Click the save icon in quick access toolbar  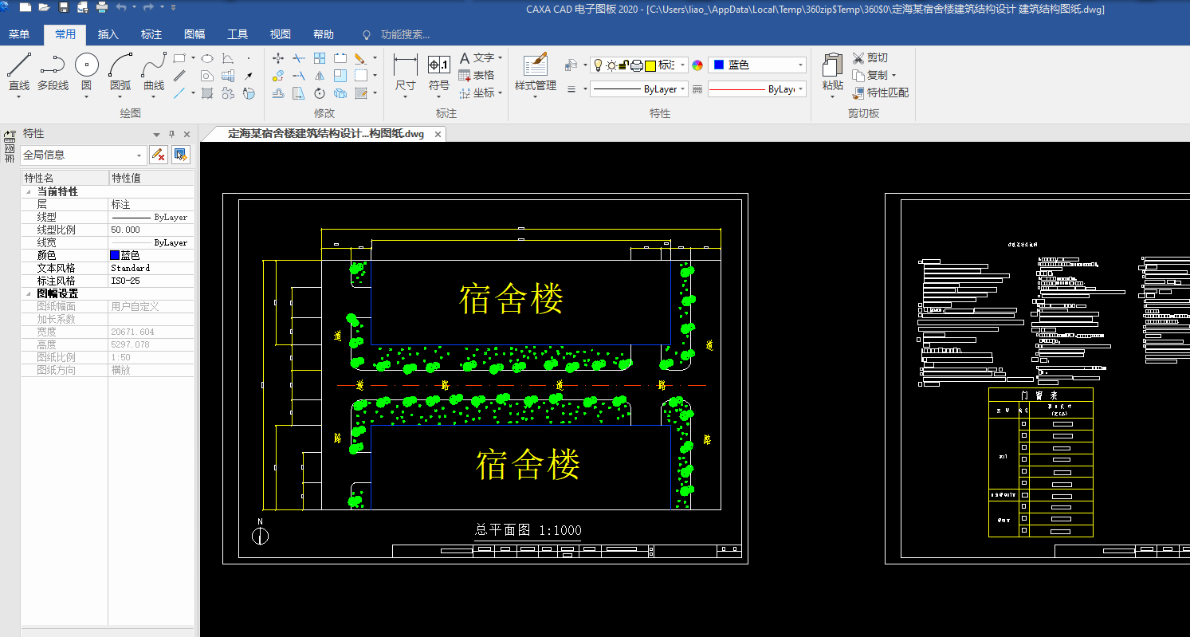[64, 7]
